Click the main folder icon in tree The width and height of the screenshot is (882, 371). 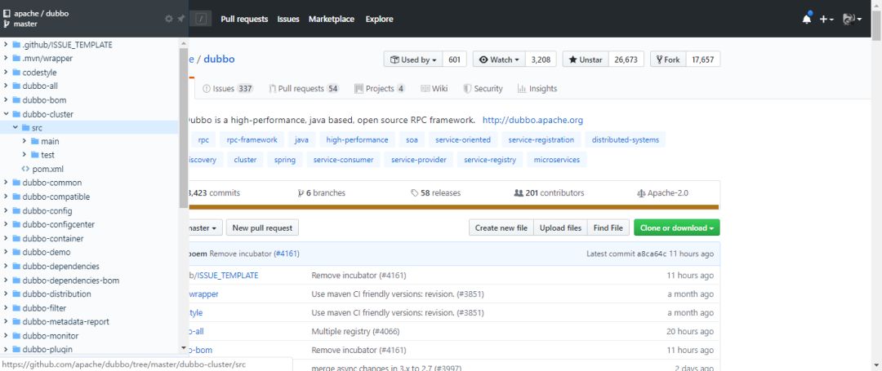click(x=35, y=141)
